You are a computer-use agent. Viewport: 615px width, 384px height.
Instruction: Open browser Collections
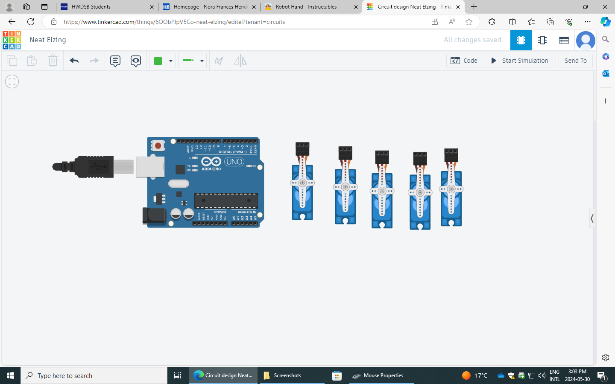click(x=550, y=22)
